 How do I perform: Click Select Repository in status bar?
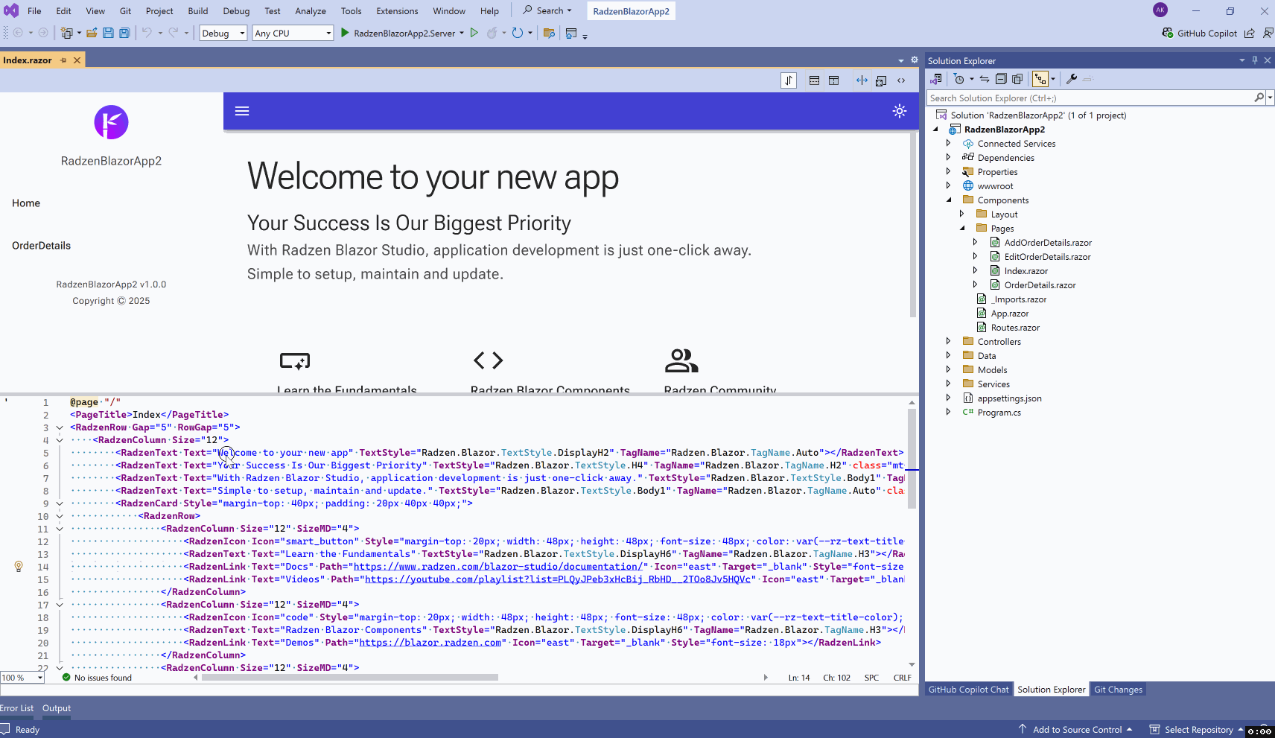[x=1198, y=730]
